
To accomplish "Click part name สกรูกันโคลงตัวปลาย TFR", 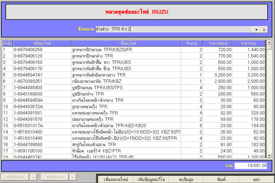I will pyautogui.click(x=94, y=144).
